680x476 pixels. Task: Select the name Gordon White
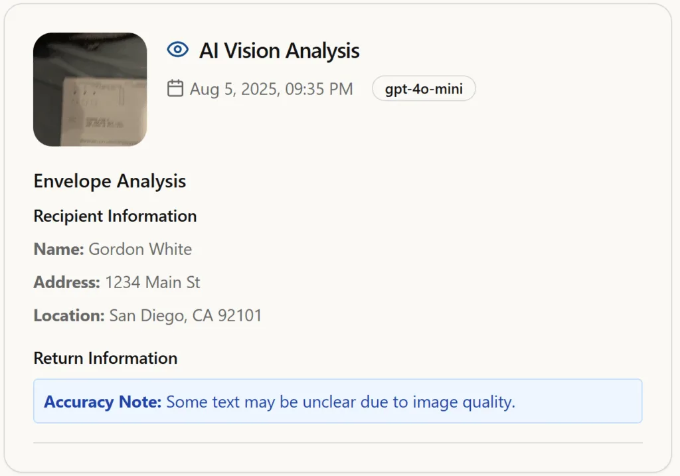tap(140, 249)
